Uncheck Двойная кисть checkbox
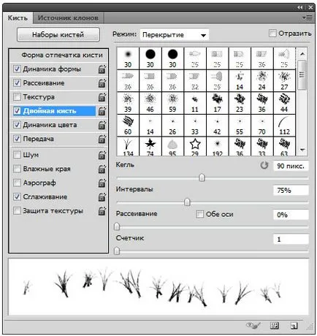The image size is (317, 336). point(17,111)
